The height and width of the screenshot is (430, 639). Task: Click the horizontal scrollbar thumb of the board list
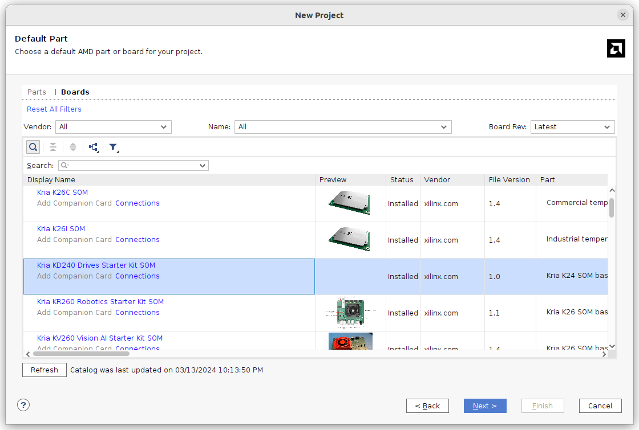coord(81,354)
